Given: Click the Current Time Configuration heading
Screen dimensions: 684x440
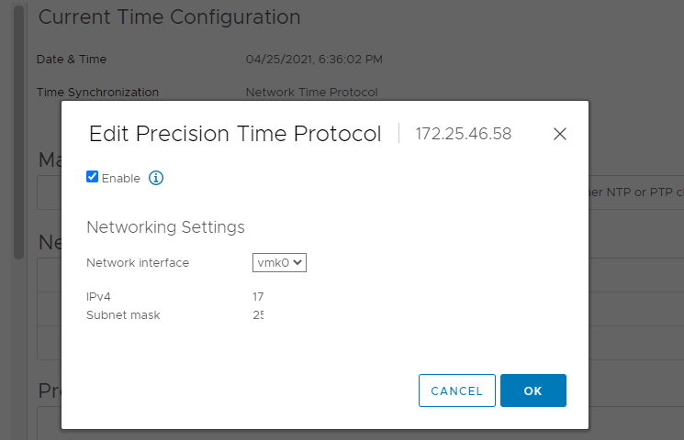Looking at the screenshot, I should 169,17.
